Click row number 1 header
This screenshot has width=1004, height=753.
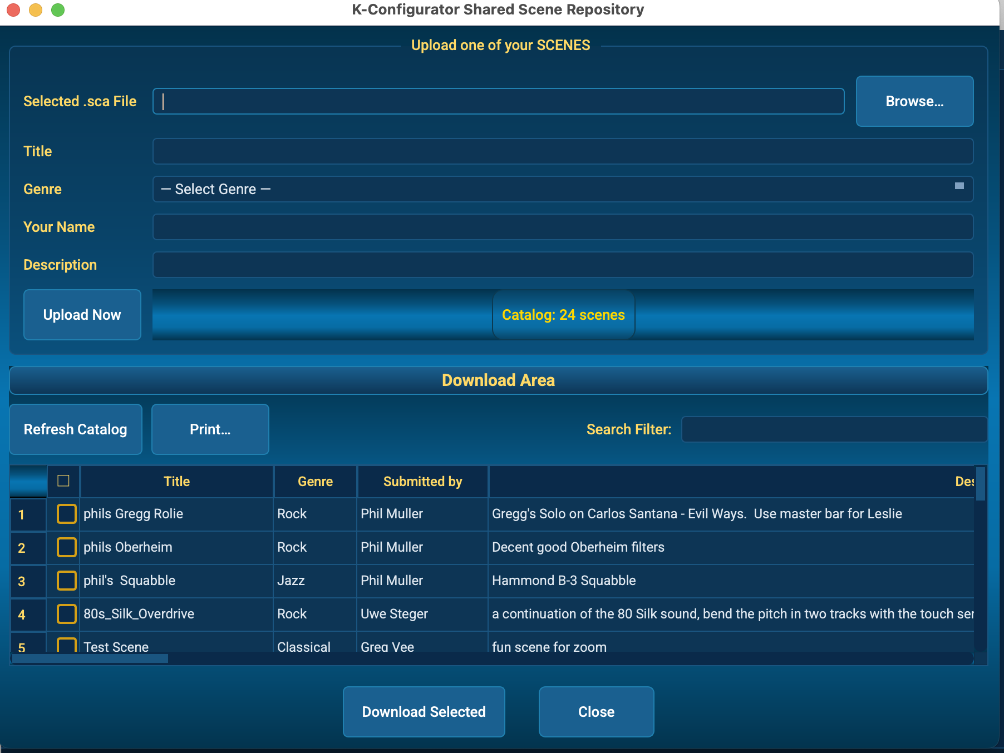[28, 514]
